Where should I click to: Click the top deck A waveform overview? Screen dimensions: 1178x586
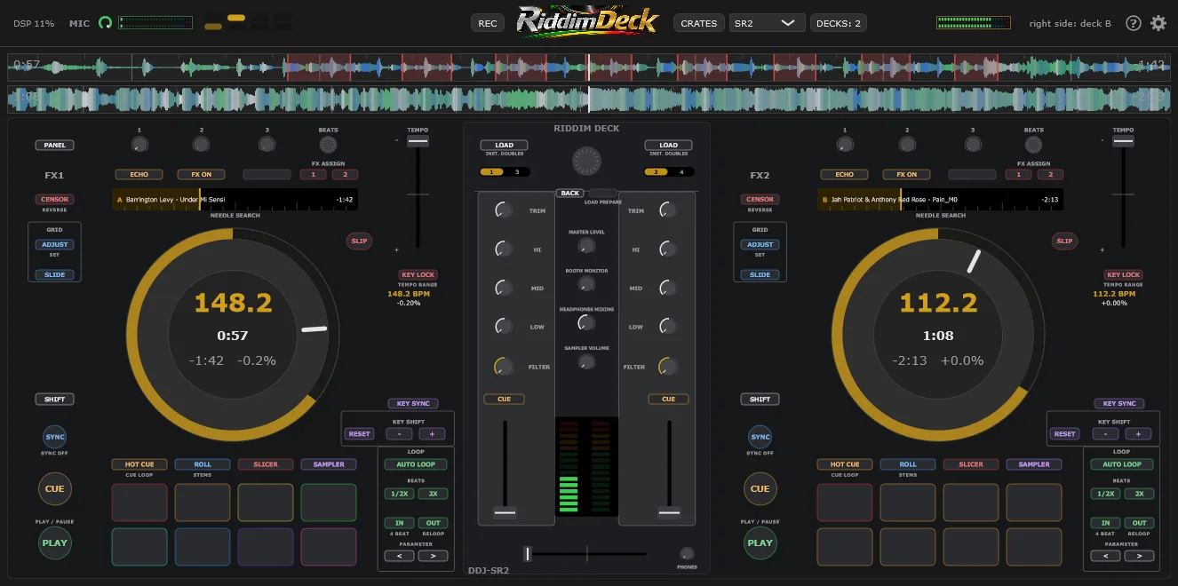click(588, 67)
